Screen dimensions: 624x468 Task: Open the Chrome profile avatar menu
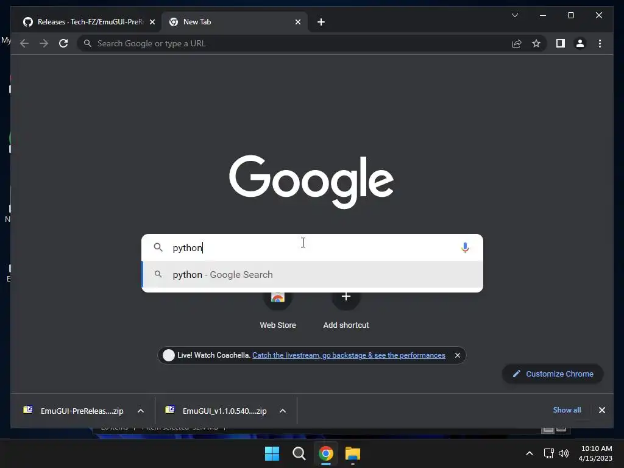pyautogui.click(x=580, y=43)
